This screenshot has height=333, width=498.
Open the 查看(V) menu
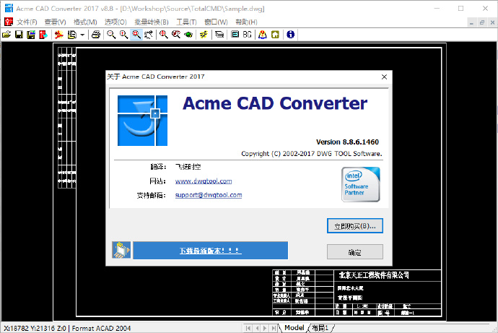pyautogui.click(x=56, y=22)
